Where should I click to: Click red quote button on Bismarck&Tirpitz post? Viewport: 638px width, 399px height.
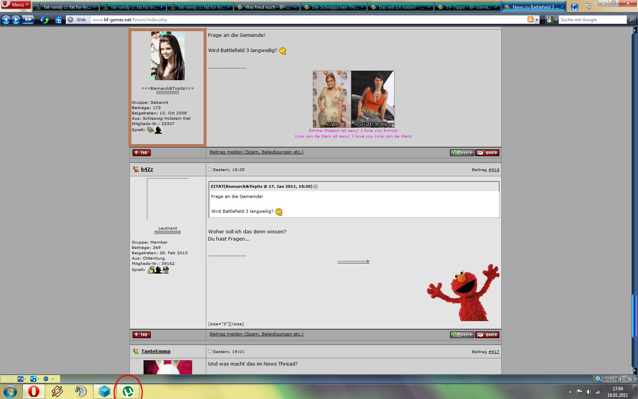tap(487, 153)
